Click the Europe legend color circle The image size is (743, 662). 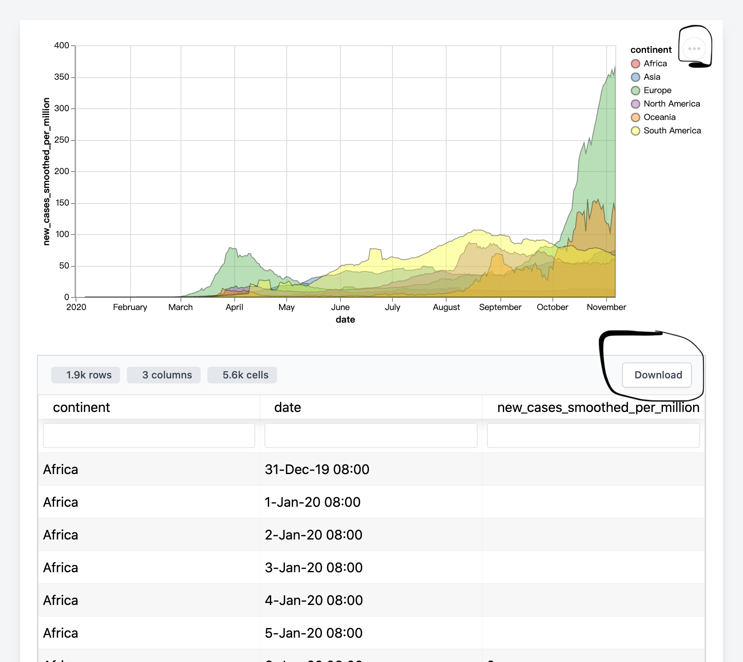(635, 91)
